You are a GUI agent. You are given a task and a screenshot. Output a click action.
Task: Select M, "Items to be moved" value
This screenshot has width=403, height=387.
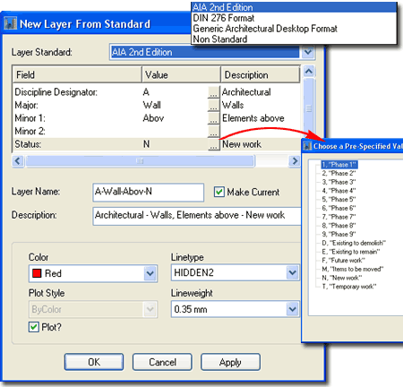(x=353, y=269)
